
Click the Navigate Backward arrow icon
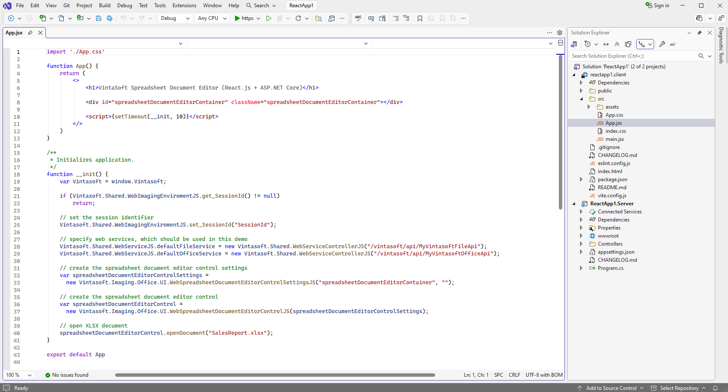(11, 18)
